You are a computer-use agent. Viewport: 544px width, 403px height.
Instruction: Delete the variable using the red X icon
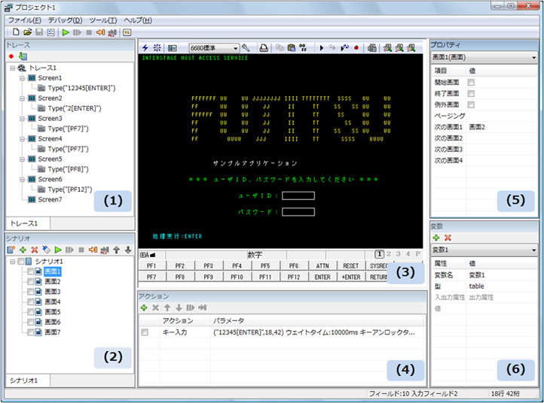448,237
